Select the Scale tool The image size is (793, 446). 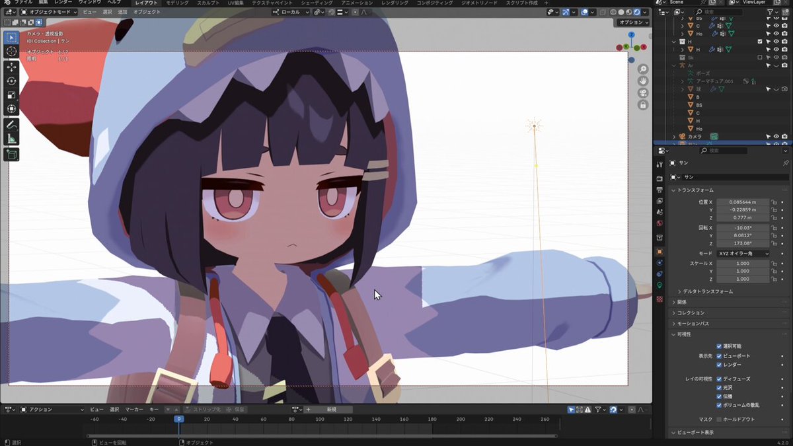tap(12, 94)
